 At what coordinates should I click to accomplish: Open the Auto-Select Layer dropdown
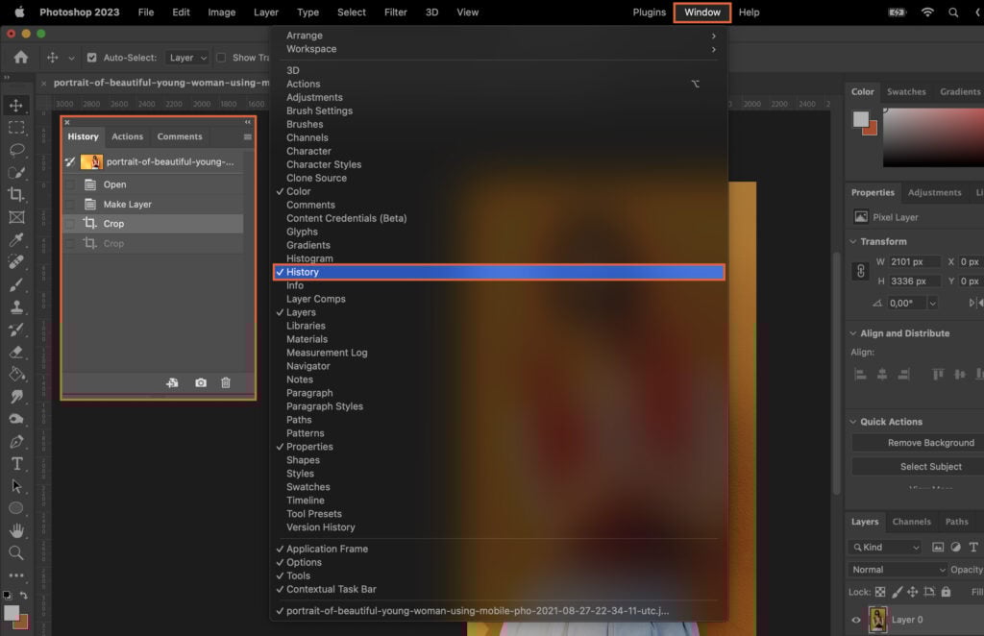tap(188, 57)
